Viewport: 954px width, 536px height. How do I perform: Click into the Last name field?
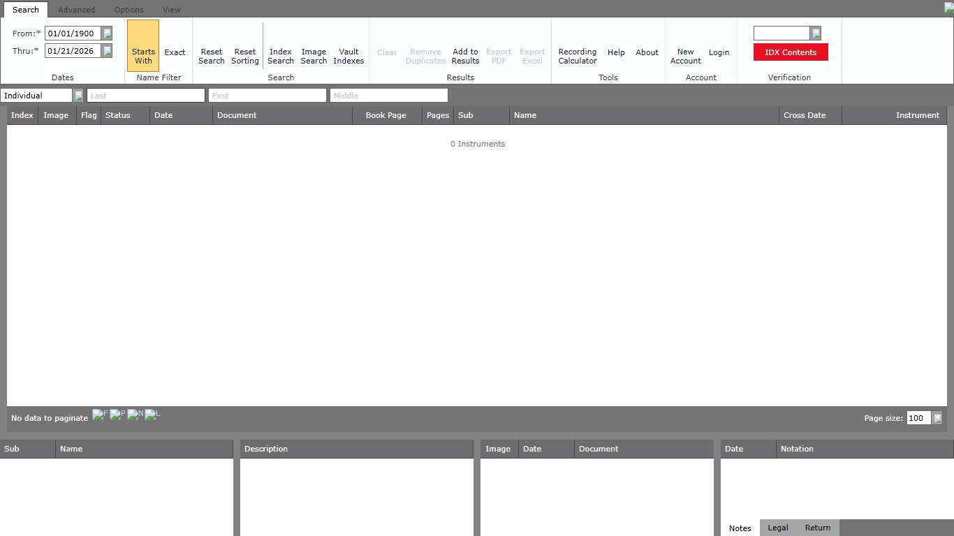[145, 96]
